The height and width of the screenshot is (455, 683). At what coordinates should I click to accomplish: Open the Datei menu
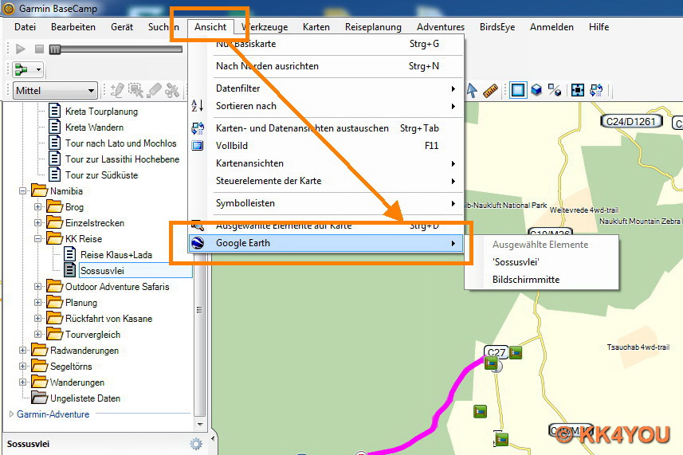pyautogui.click(x=25, y=27)
